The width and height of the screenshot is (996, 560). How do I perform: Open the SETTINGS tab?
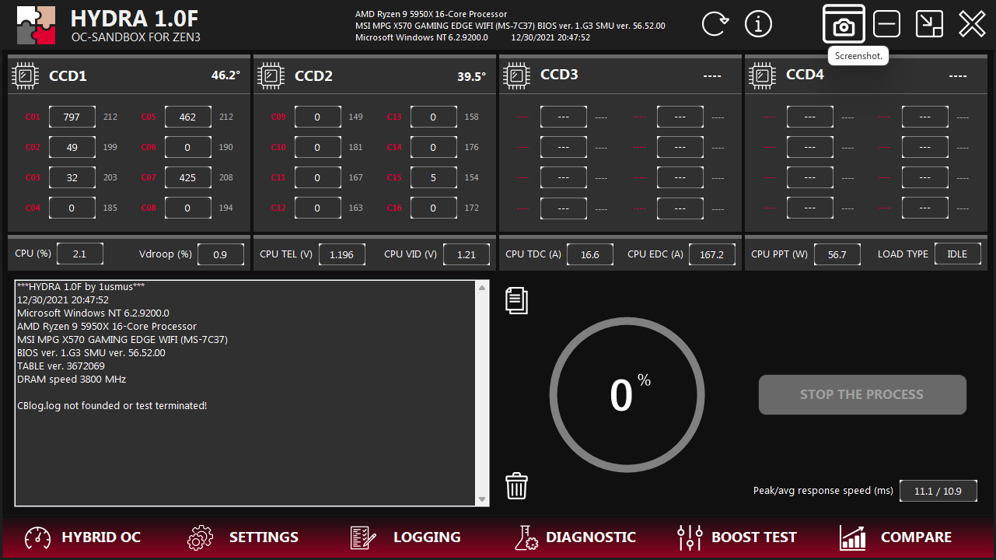tap(243, 537)
